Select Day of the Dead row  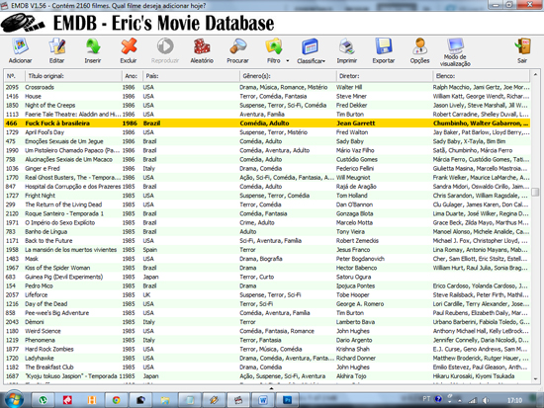pyautogui.click(x=267, y=304)
